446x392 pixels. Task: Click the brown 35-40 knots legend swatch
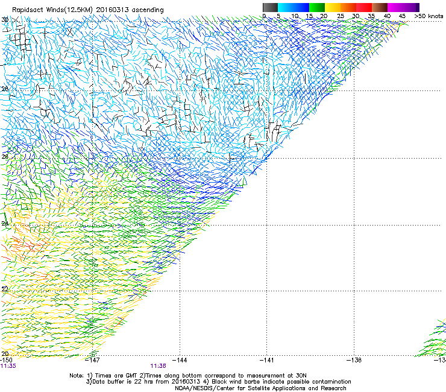[380, 7]
